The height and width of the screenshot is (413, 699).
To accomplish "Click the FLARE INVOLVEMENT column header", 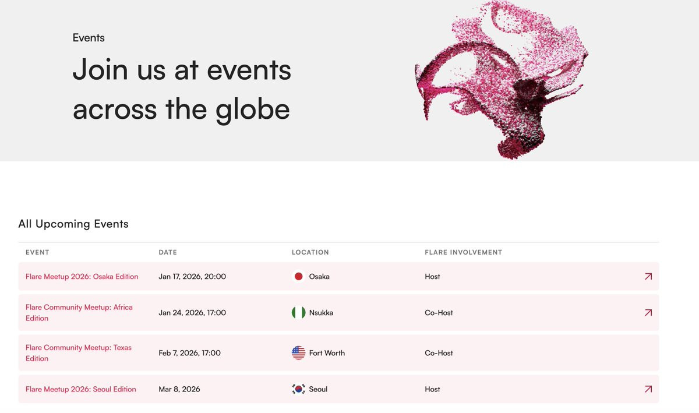I will pyautogui.click(x=463, y=252).
